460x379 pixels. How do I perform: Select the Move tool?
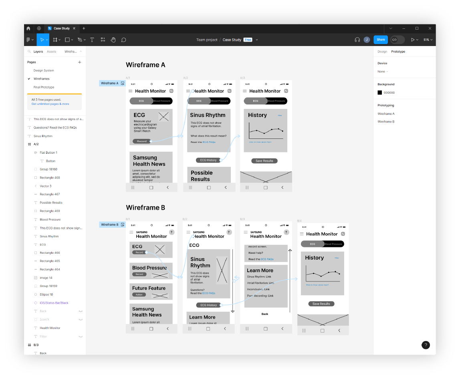pyautogui.click(x=42, y=40)
